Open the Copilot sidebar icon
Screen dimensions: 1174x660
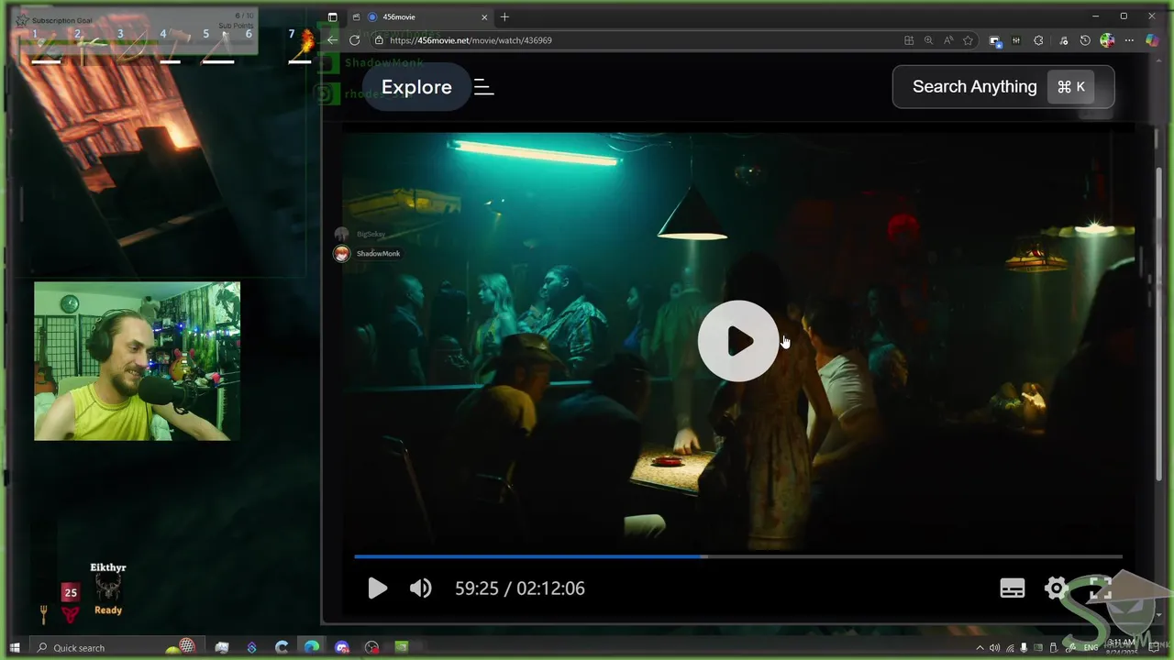1152,40
